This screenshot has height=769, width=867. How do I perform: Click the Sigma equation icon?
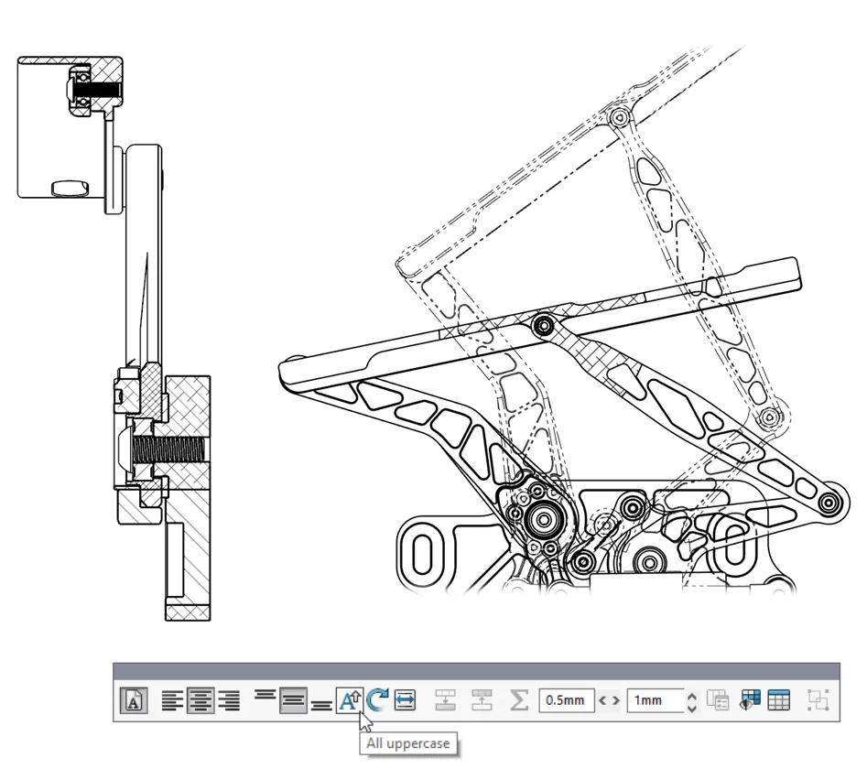click(x=518, y=701)
